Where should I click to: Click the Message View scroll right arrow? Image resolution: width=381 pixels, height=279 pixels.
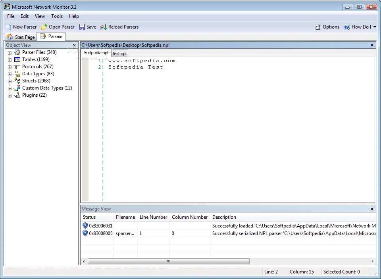(373, 261)
